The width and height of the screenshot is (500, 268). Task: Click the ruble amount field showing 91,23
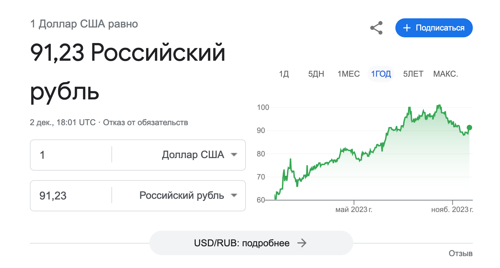point(71,196)
